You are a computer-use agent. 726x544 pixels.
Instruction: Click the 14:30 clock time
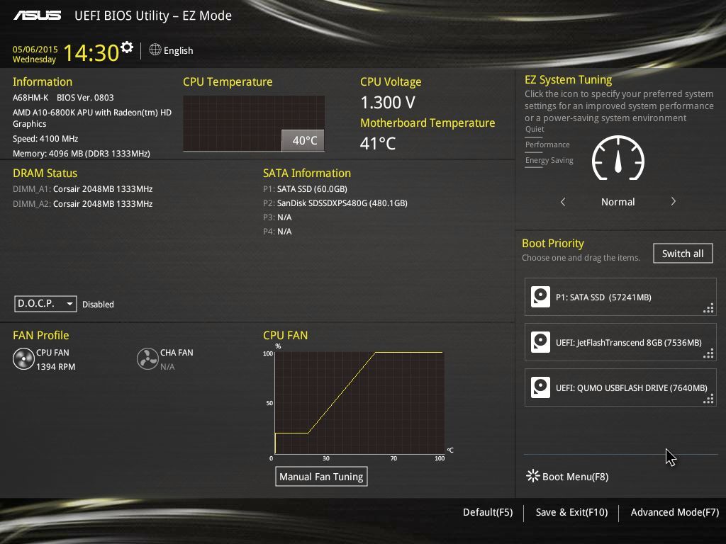coord(91,52)
